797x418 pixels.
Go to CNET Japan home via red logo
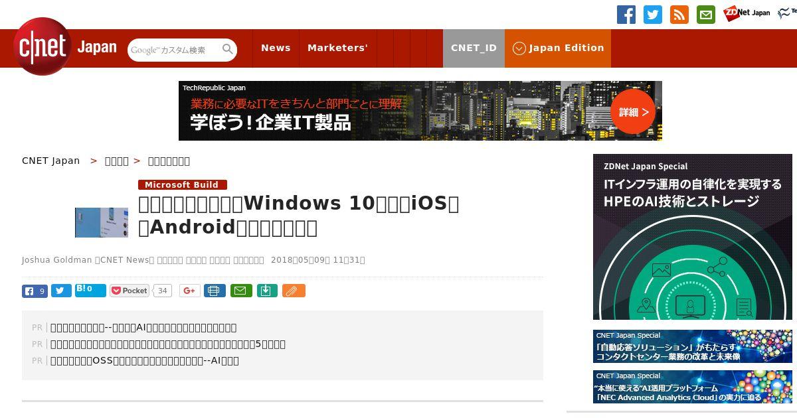(43, 46)
